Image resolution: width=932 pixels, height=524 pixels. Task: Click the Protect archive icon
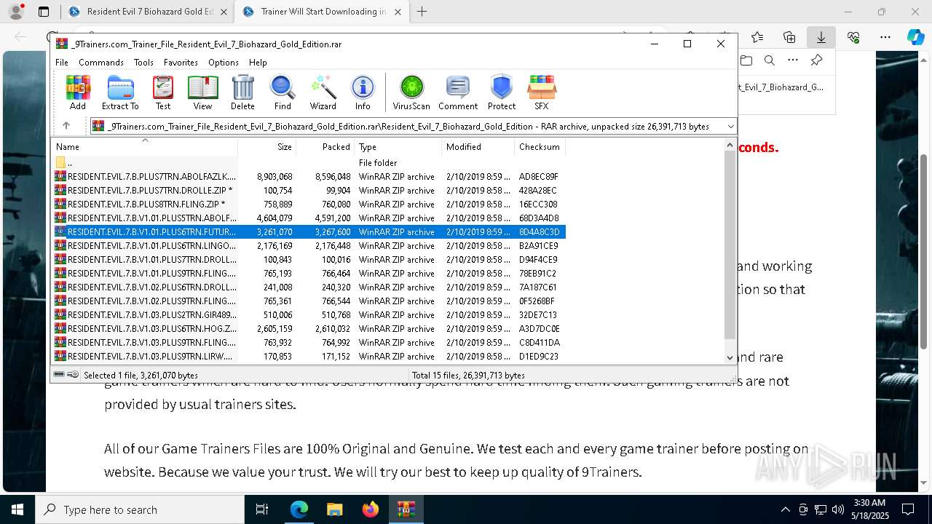502,92
